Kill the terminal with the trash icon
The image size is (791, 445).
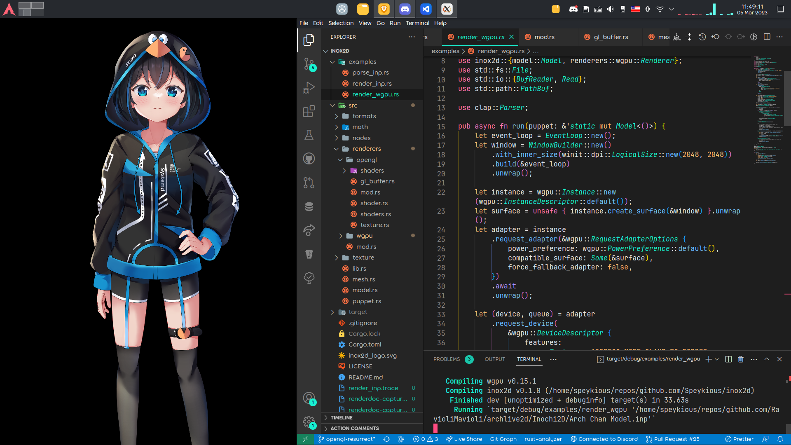pos(740,359)
